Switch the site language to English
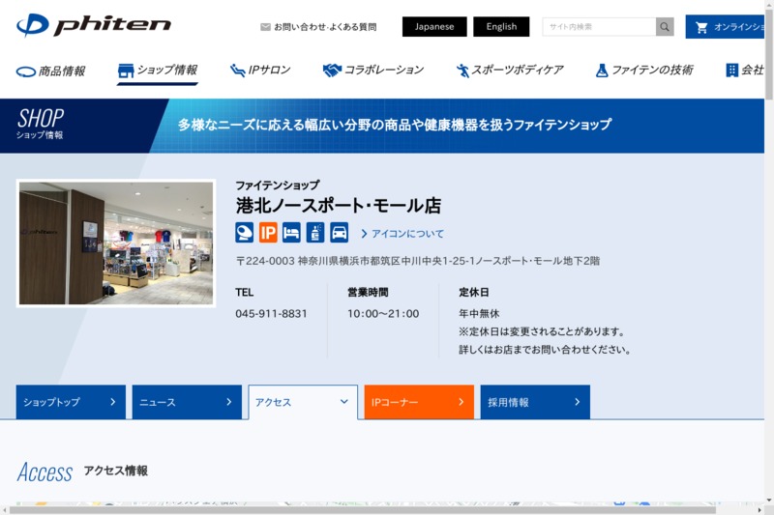 (501, 27)
